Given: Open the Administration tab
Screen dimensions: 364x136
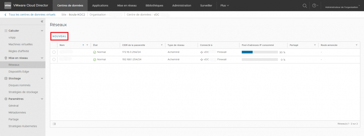Looking at the screenshot, I should (x=182, y=5).
